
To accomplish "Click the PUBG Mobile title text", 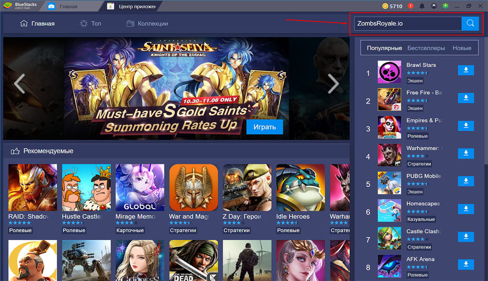I will [x=424, y=176].
